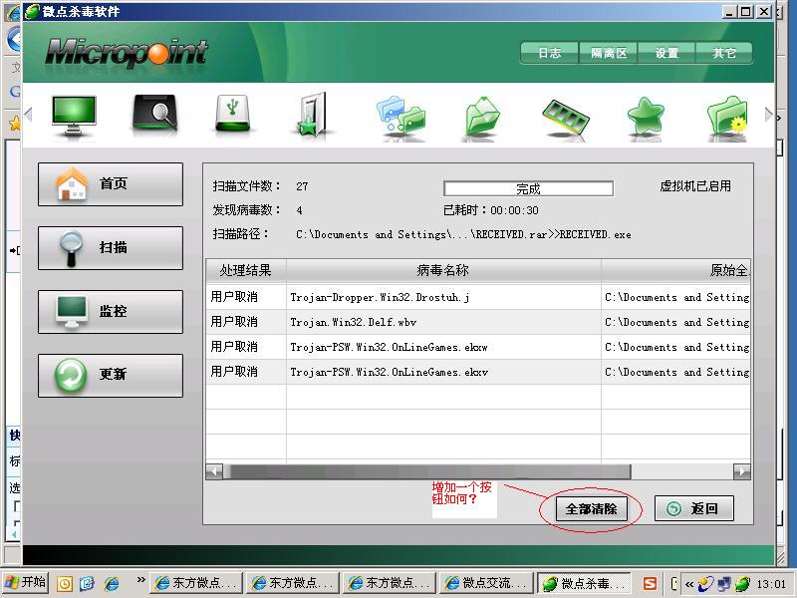Click 用户取消 in the Drostuh.j row
The width and height of the screenshot is (797, 598).
pos(234,297)
